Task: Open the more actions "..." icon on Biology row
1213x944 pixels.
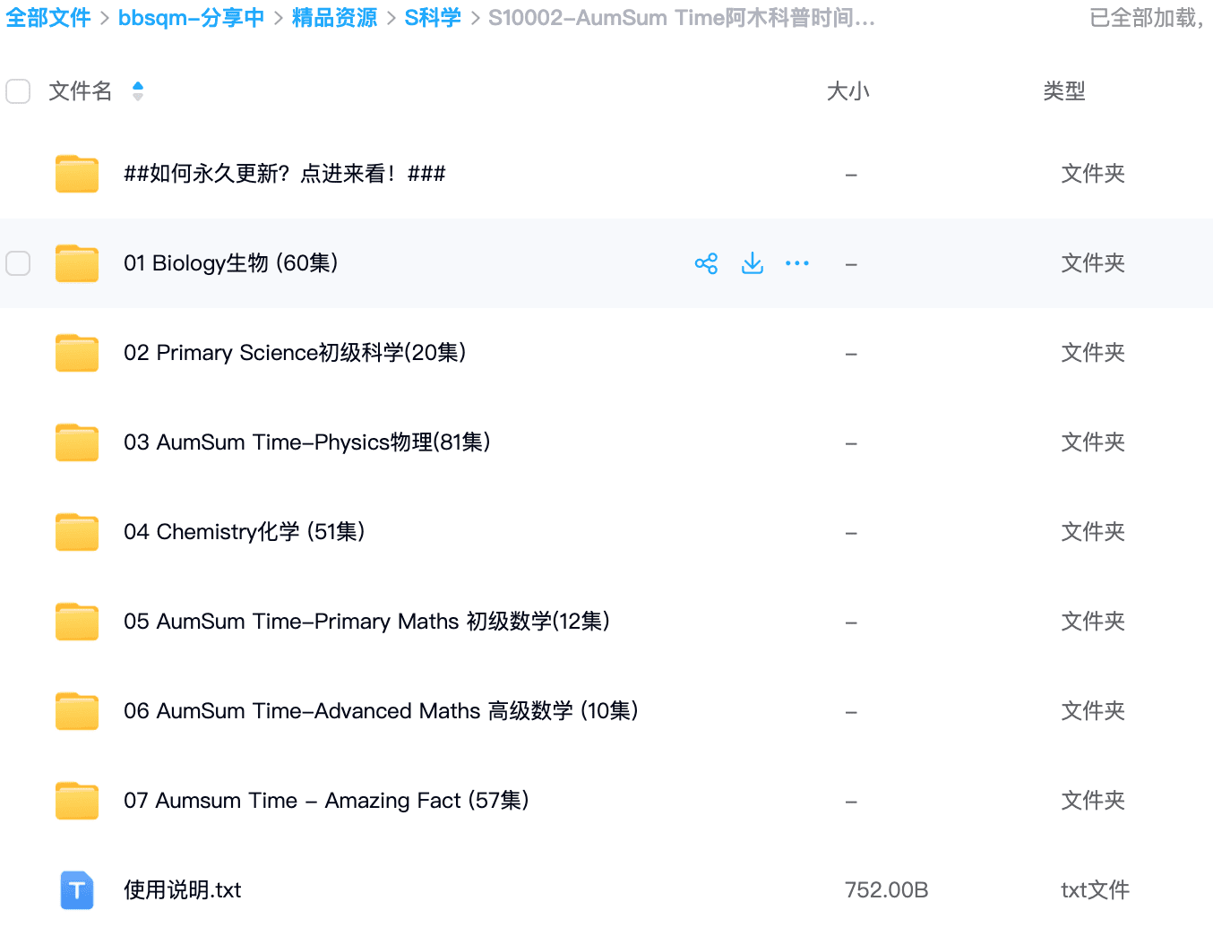Action: tap(797, 263)
